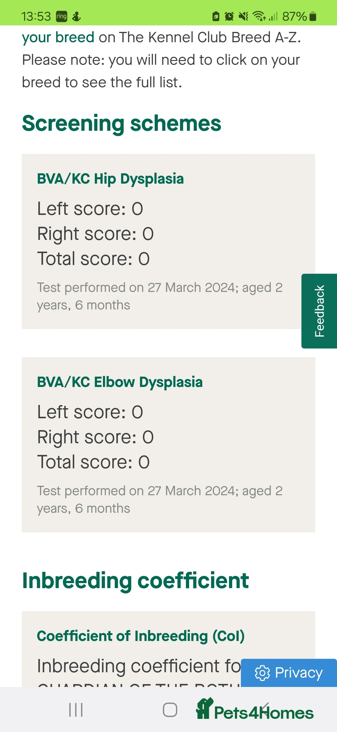
Task: Tap the Inbreeding coefficient section heading
Action: tap(135, 581)
